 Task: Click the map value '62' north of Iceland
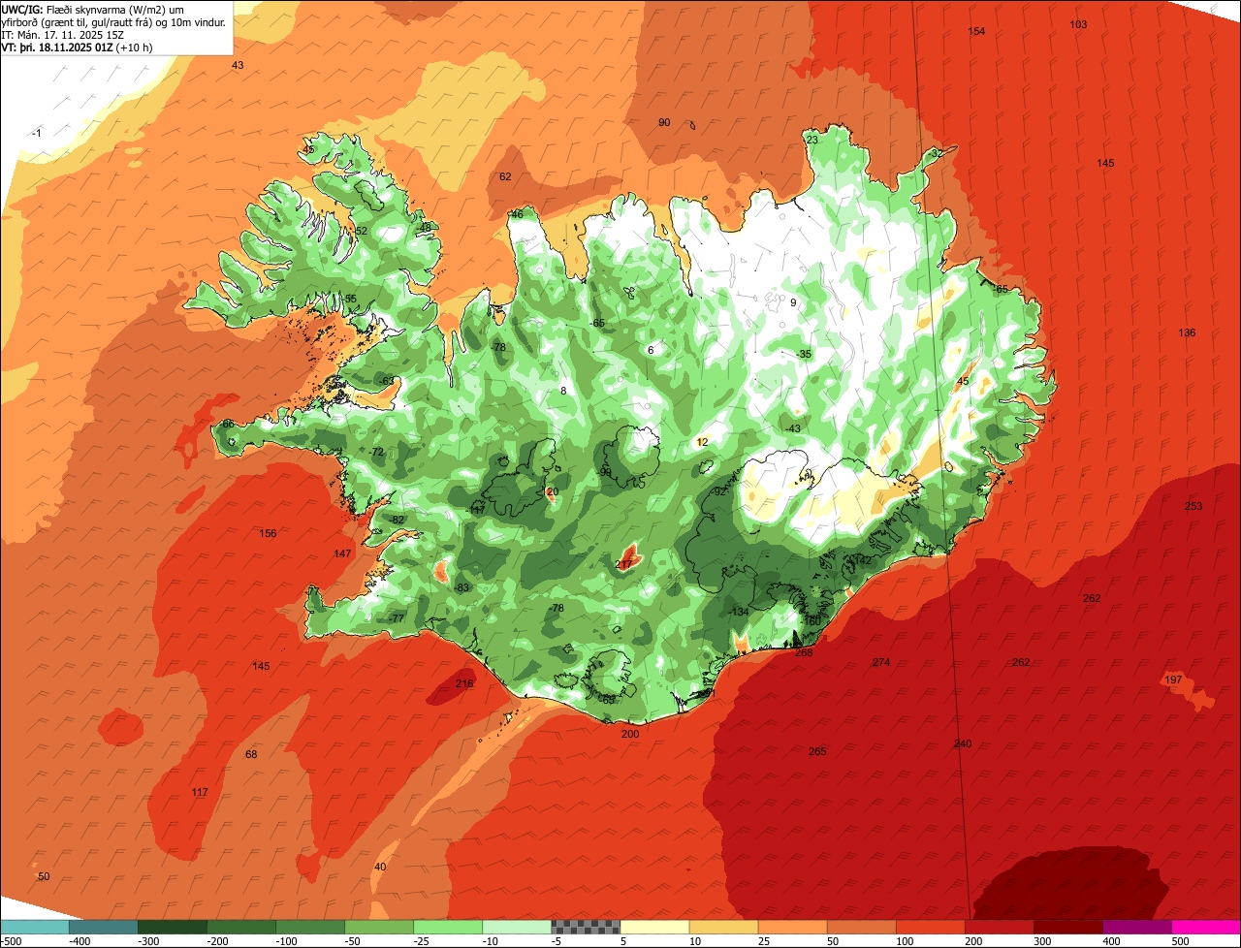(505, 176)
